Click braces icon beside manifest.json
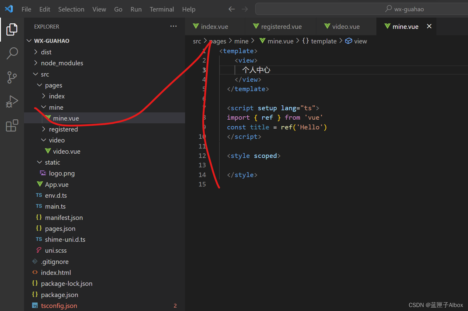This screenshot has height=311, width=468. click(x=39, y=217)
